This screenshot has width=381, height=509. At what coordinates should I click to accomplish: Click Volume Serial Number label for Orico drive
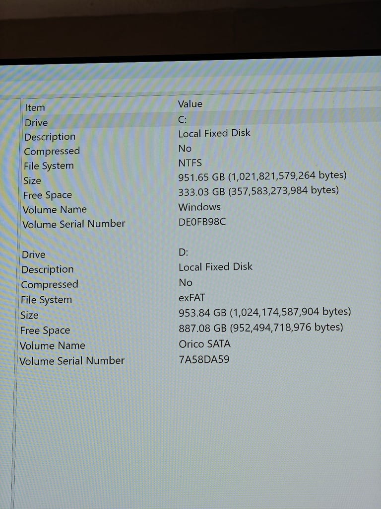click(72, 361)
